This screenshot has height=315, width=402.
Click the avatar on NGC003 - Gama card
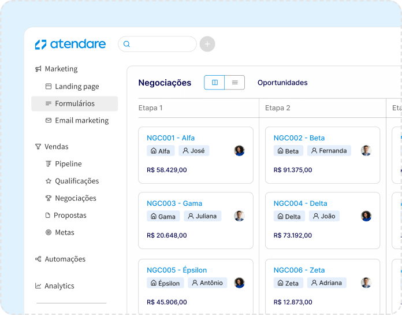pyautogui.click(x=239, y=216)
